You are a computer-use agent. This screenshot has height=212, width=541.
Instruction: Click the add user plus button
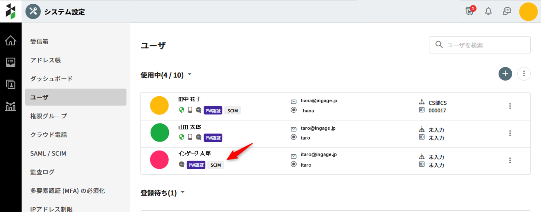click(505, 74)
